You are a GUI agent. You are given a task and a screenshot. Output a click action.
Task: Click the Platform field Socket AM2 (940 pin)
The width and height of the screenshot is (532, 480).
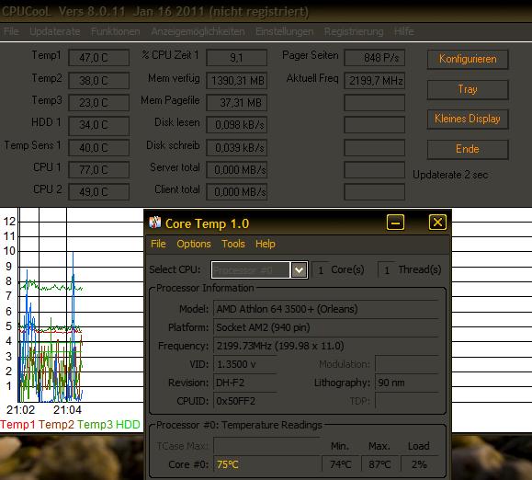326,327
